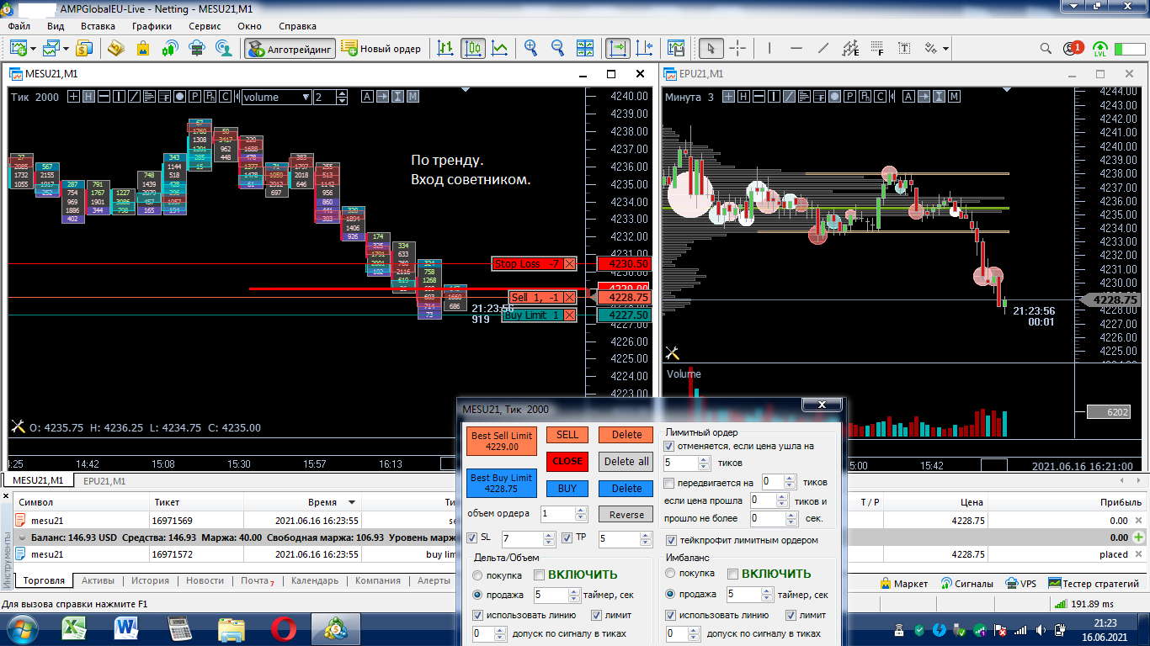
Task: Select the horizontal line drawing tool
Action: [797, 49]
